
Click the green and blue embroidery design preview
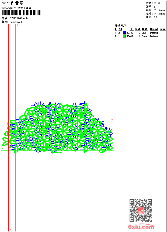pyautogui.click(x=58, y=127)
